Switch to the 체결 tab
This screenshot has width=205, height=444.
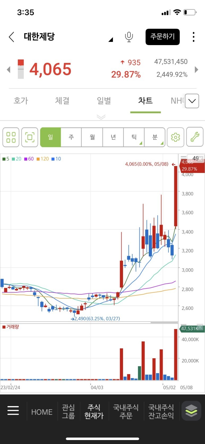coord(62,101)
